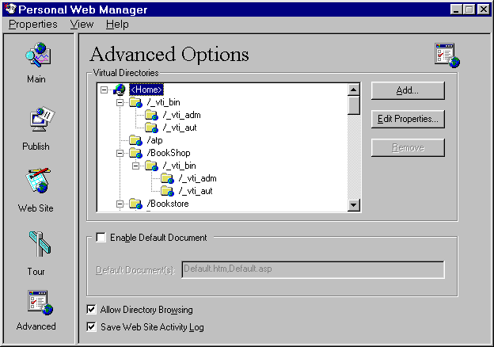Collapse the top-level /_vti_bin node
The height and width of the screenshot is (347, 494).
[120, 102]
